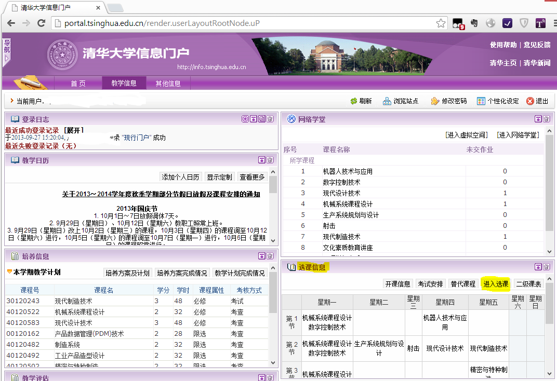Screen dimensions: 557x381
Task: Click the 二级课表 button
Action: click(528, 284)
